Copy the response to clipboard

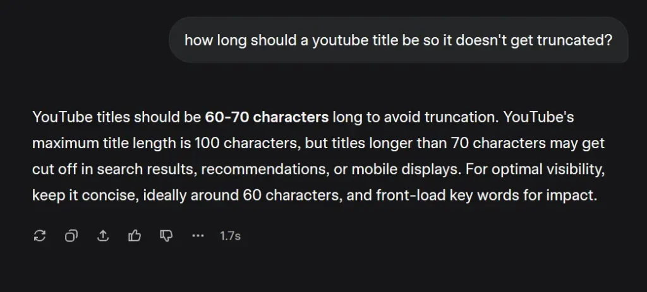(71, 236)
